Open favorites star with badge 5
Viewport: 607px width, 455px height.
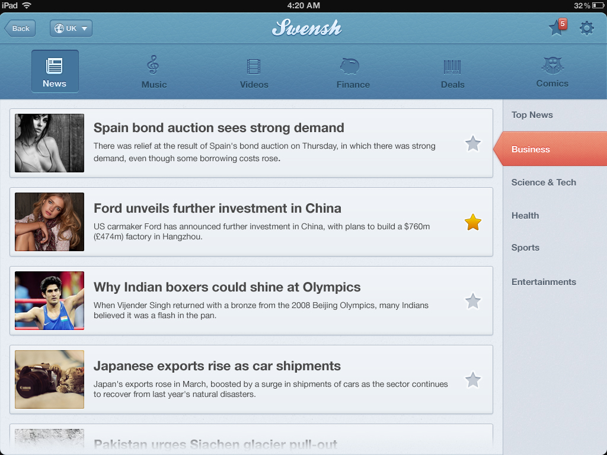[557, 27]
